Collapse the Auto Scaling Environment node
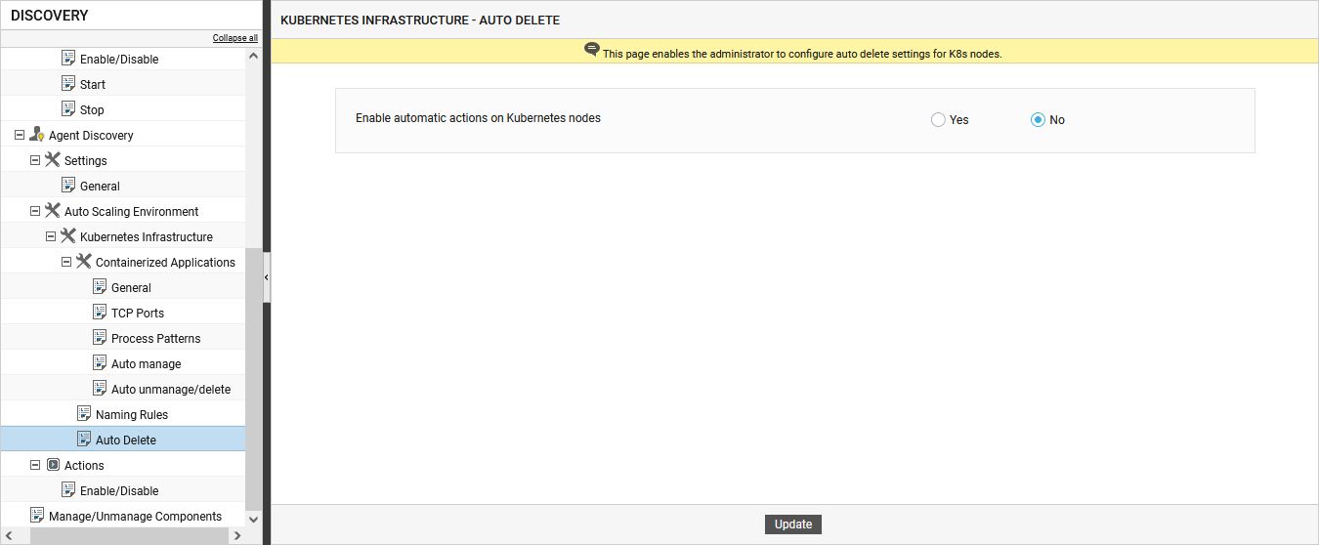Image resolution: width=1319 pixels, height=545 pixels. (x=35, y=211)
